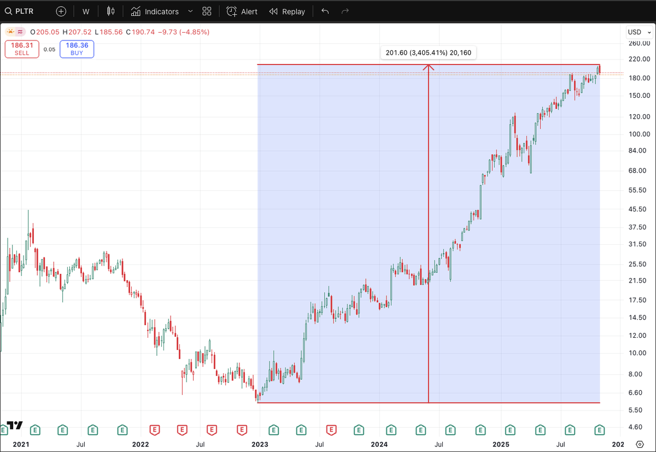Viewport: 656px width, 452px height.
Task: Click the pink approximately-equal legend icon
Action: tap(20, 32)
